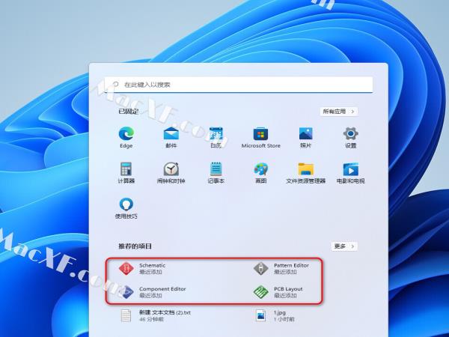The height and width of the screenshot is (337, 449).
Task: Launch 闹钟和时钟 clock app
Action: point(171,173)
